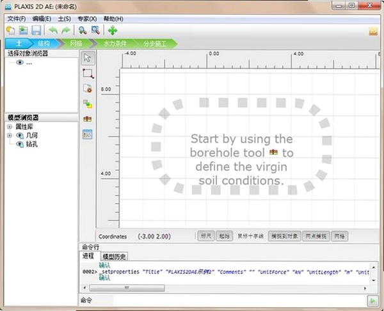Select the rectangle area selection tool

click(x=88, y=74)
